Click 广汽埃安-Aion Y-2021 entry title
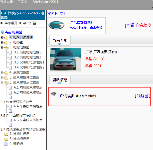This screenshot has height=150, width=153. (78, 96)
